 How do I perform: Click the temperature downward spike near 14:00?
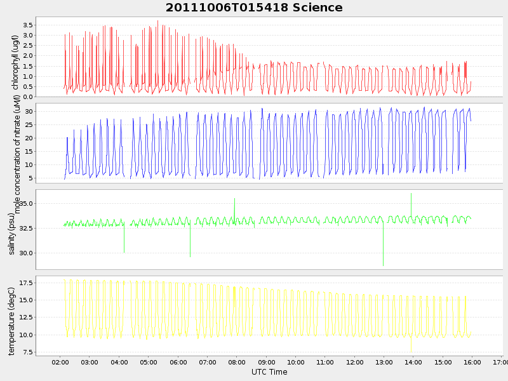411,344
